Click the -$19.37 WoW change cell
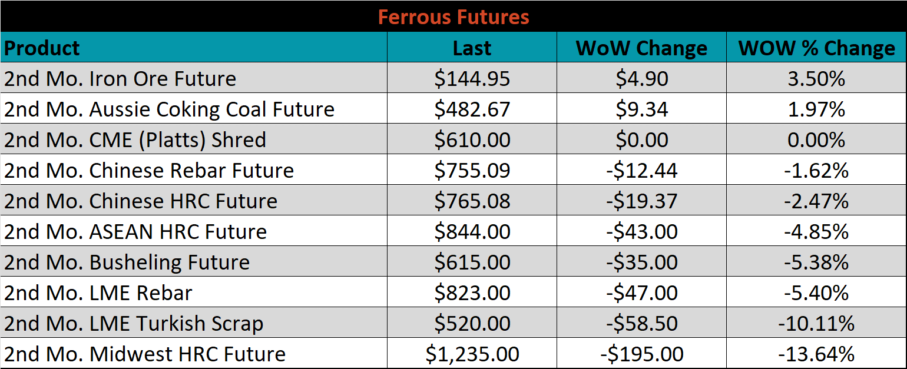907x369 pixels. click(641, 201)
